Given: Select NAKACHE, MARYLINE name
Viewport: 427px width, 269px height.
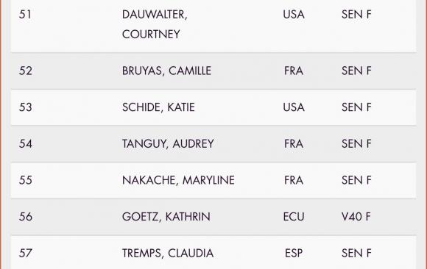Looking at the screenshot, I should (x=178, y=180).
